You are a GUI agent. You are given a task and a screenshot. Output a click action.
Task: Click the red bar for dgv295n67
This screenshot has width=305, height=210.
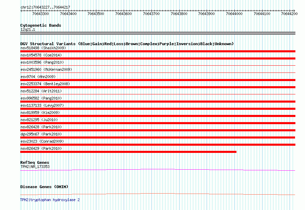[158, 137]
